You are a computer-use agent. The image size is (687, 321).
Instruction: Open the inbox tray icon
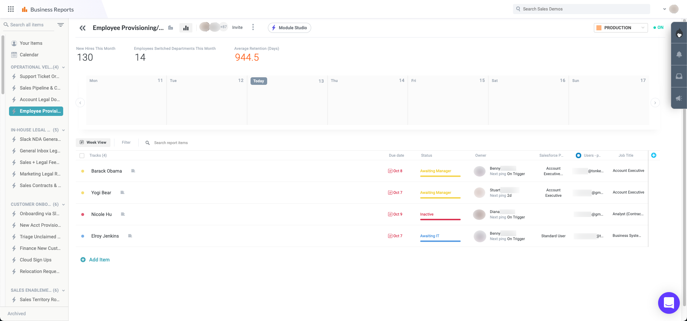[679, 76]
